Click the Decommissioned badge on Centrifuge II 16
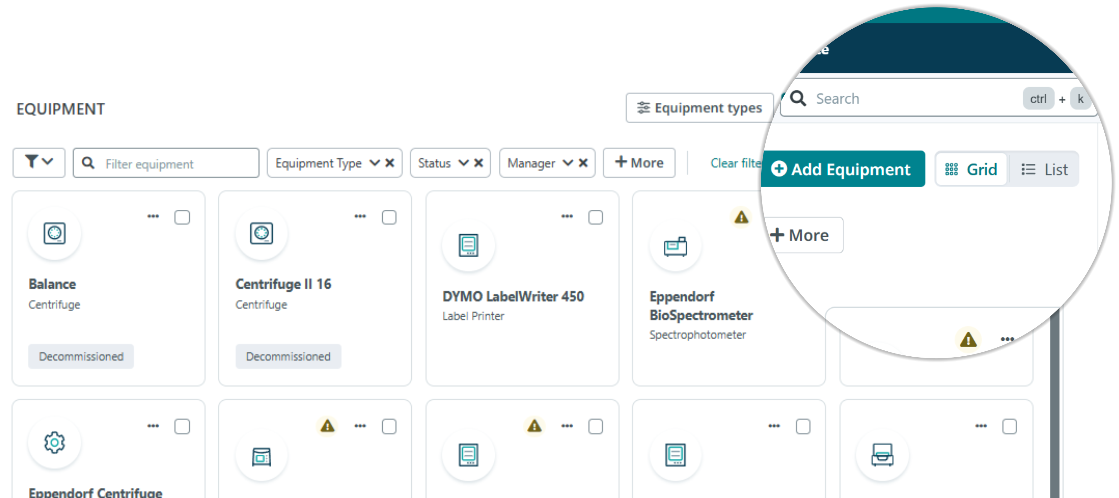This screenshot has width=1119, height=498. (x=288, y=356)
